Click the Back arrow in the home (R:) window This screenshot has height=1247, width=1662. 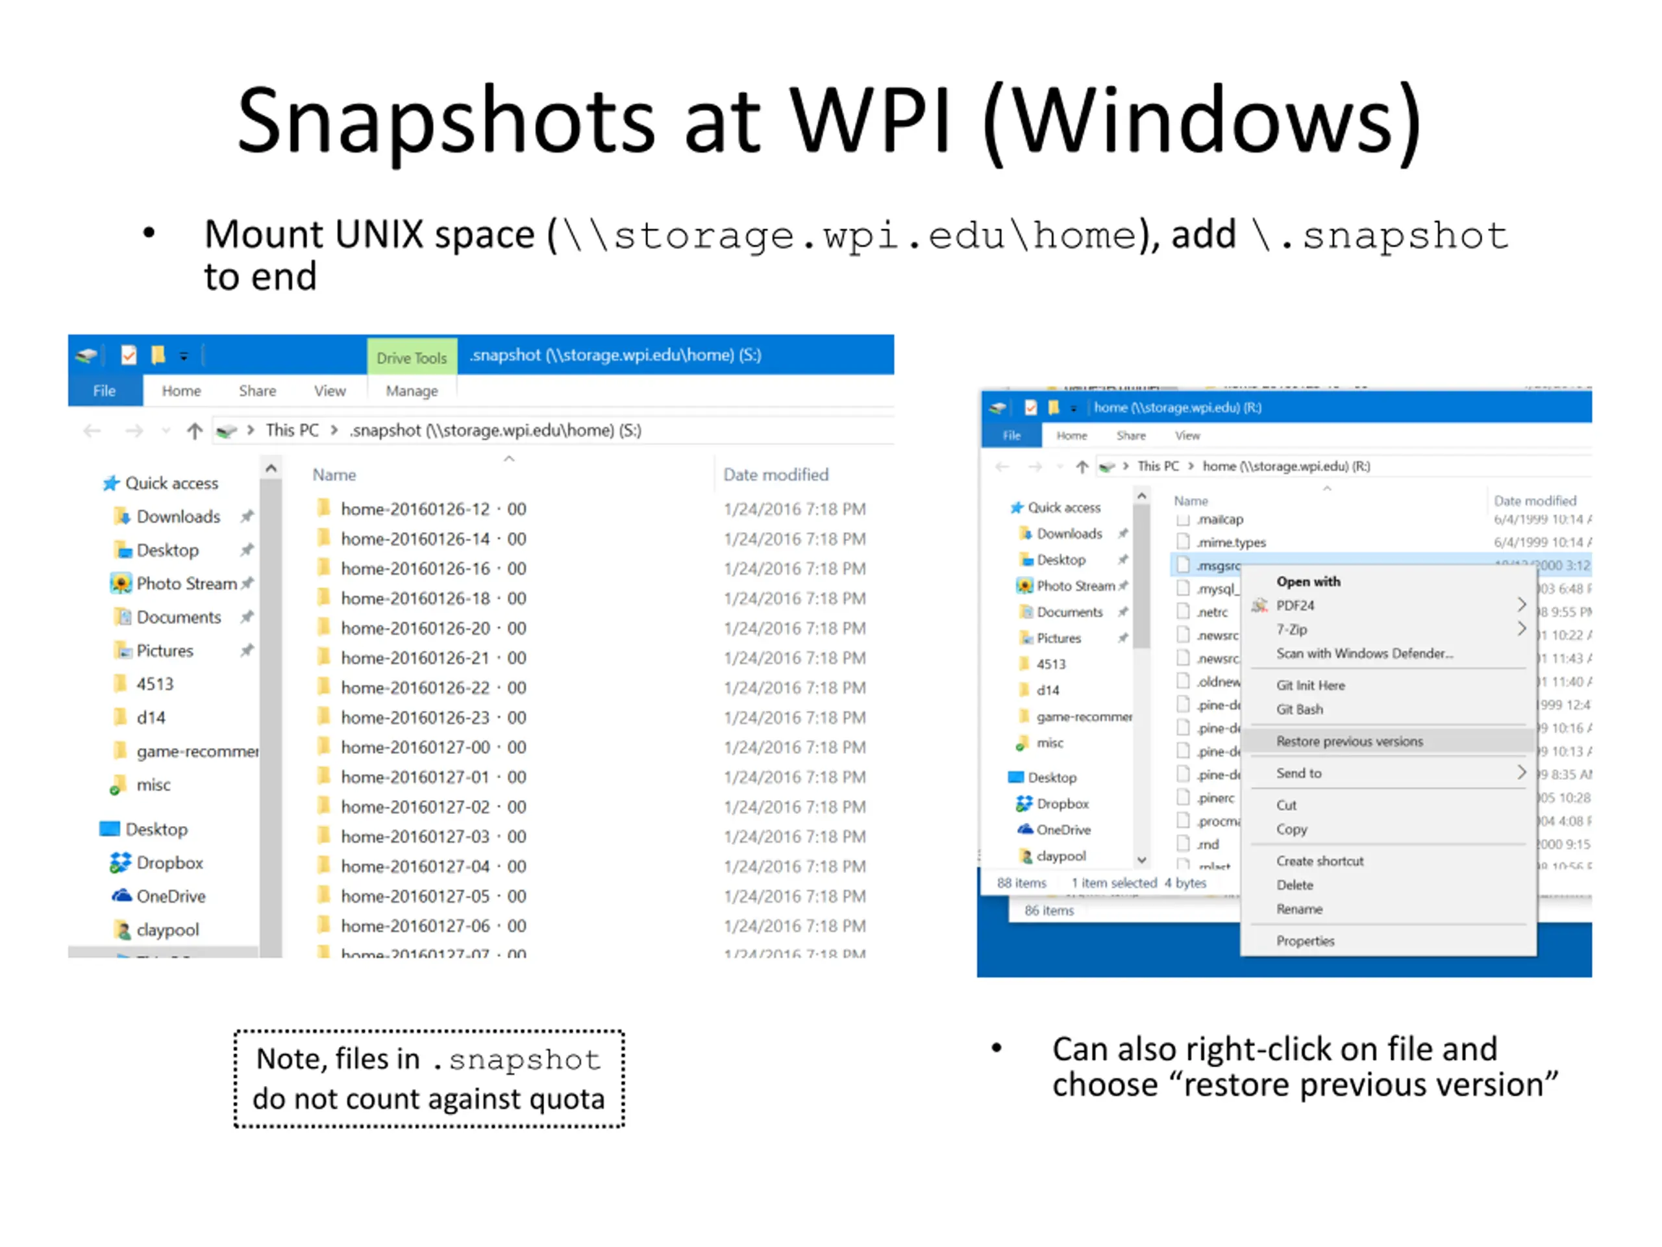tap(1002, 467)
